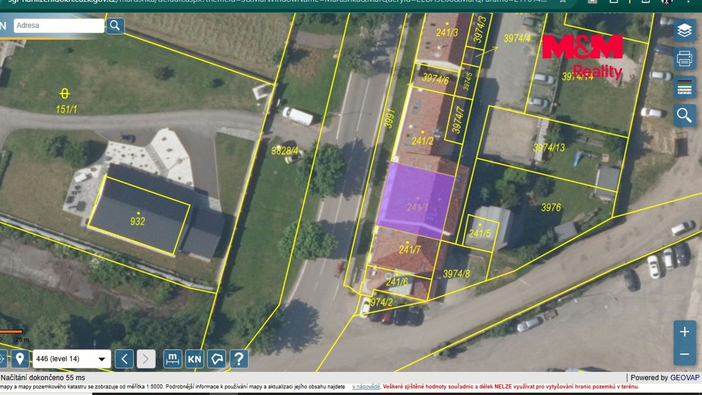Click the 'Načítání dokončeno 55 ms' status text
This screenshot has width=702, height=395.
[43, 378]
